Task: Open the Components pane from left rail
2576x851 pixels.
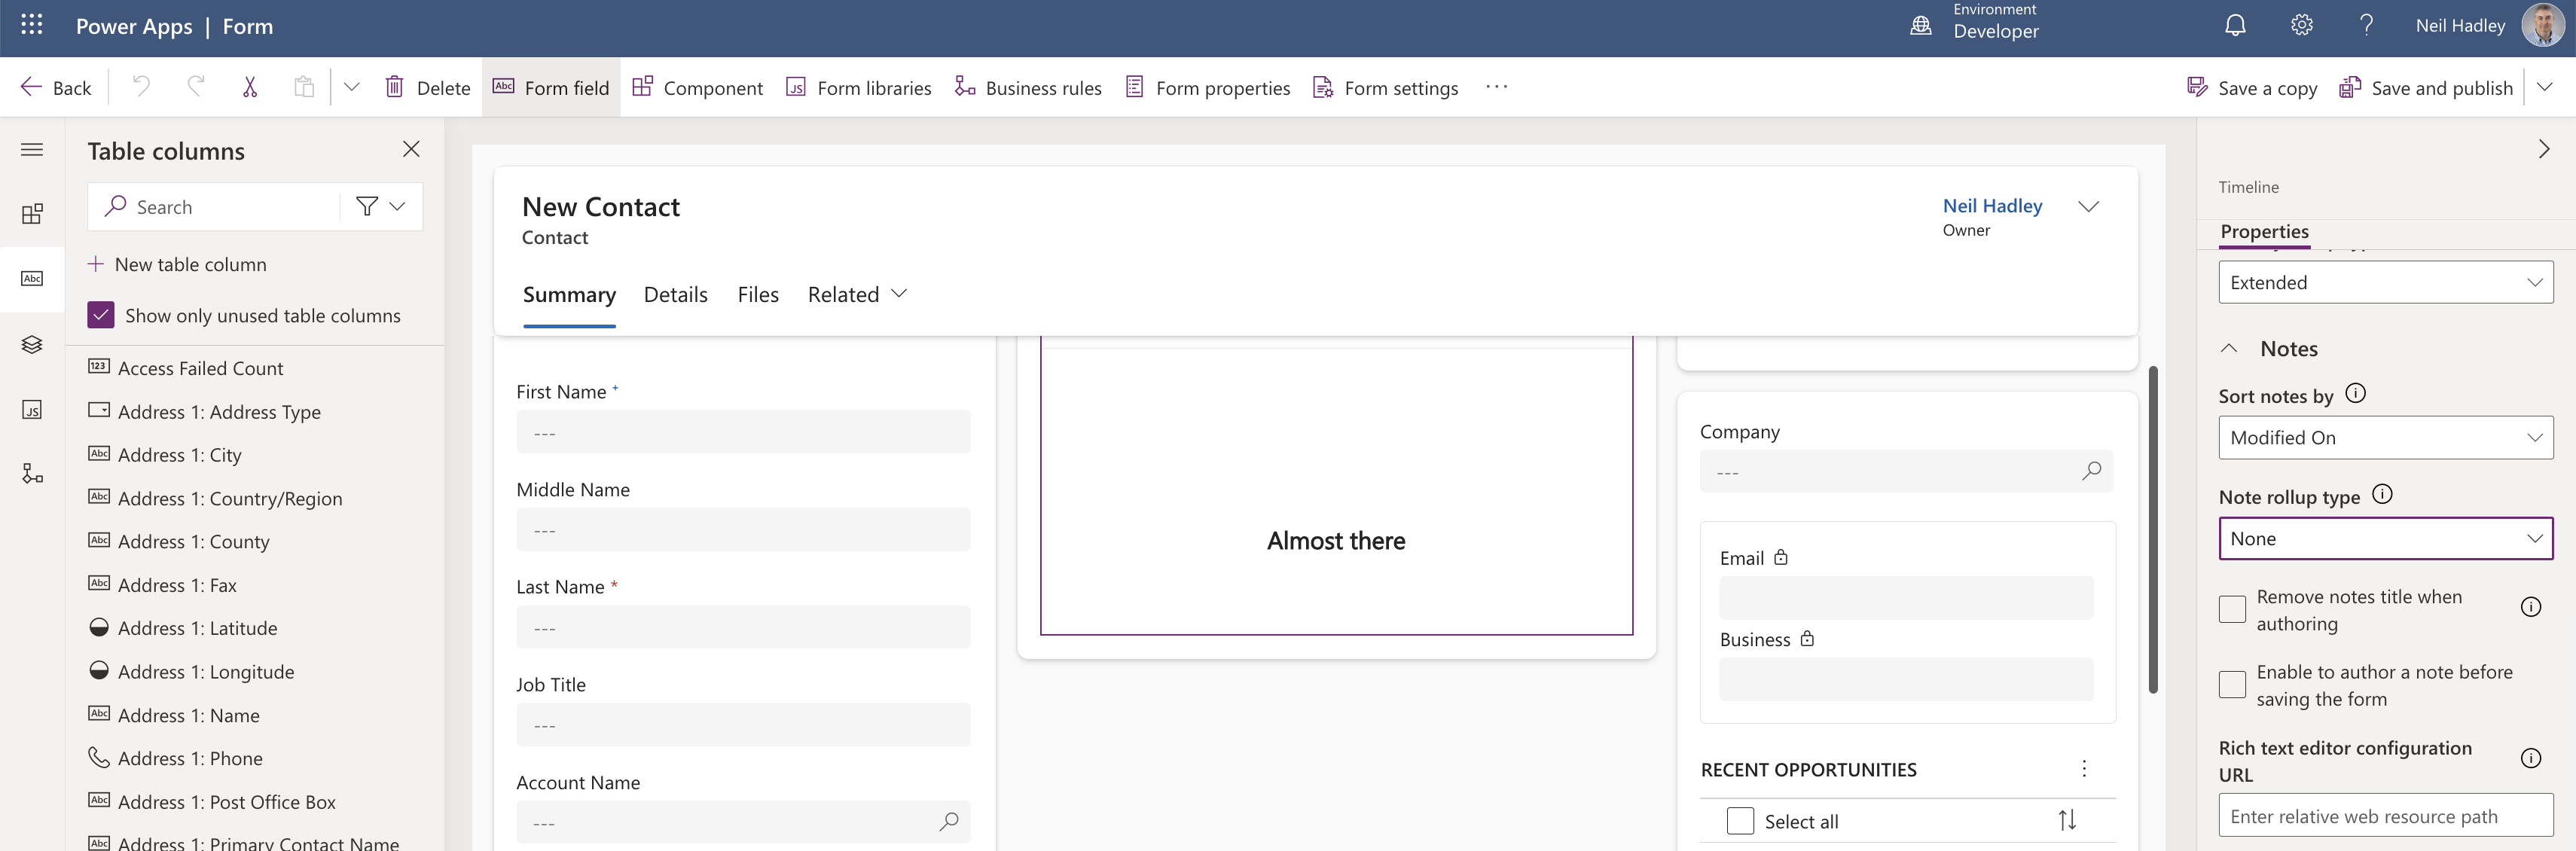Action: [32, 214]
